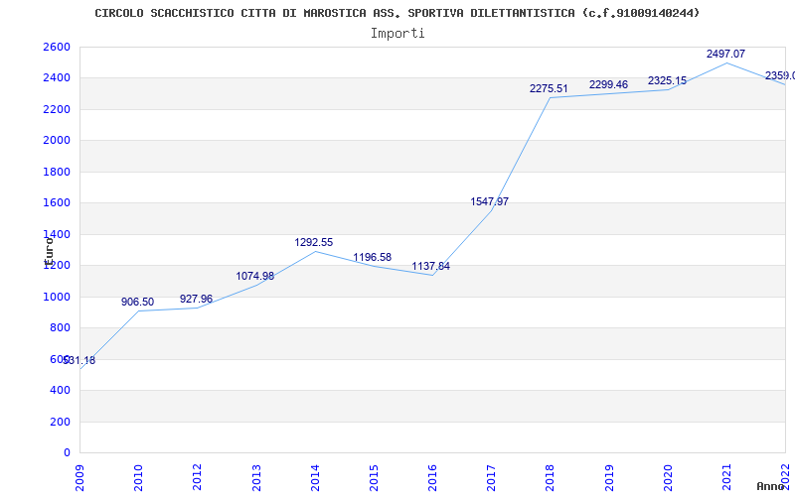Click the data label 1547.97
795x496 pixels.
[490, 202]
